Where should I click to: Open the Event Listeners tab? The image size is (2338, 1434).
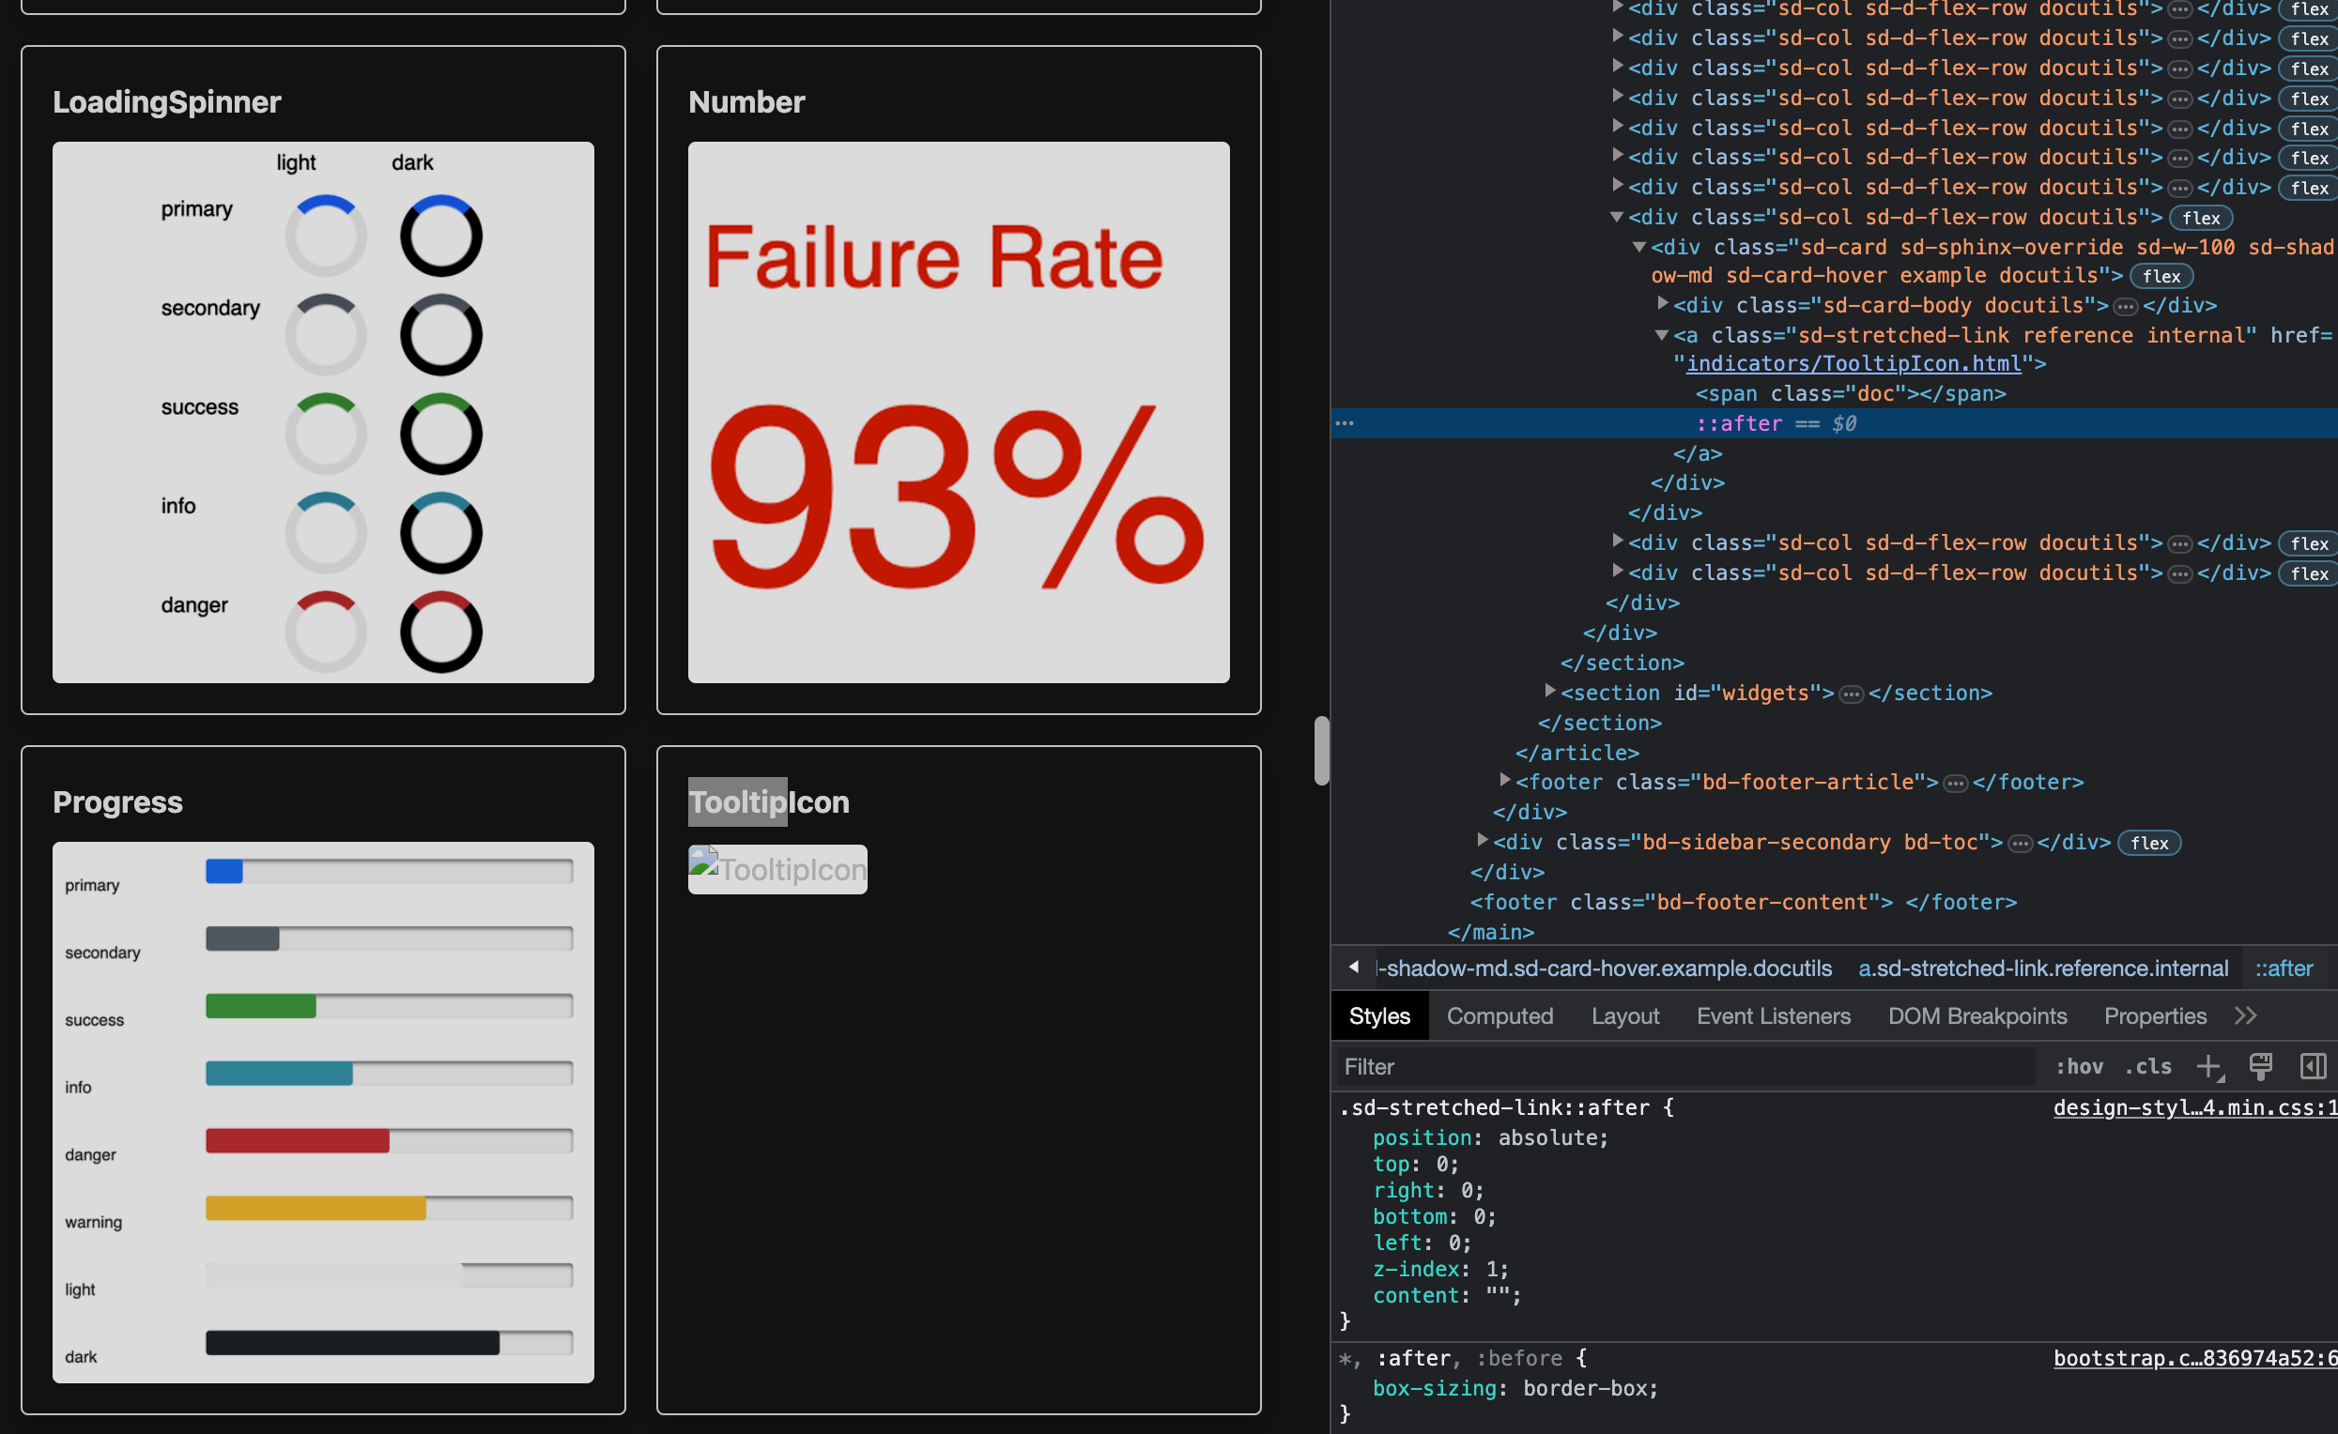[1773, 1015]
